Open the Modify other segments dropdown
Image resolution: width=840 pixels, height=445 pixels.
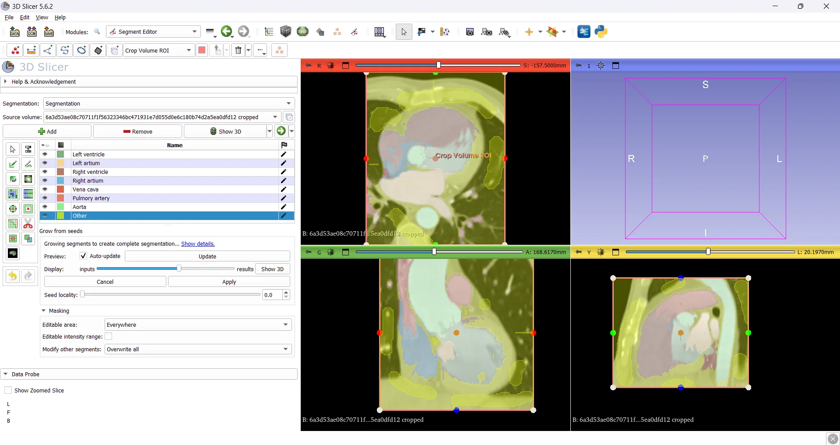point(198,349)
